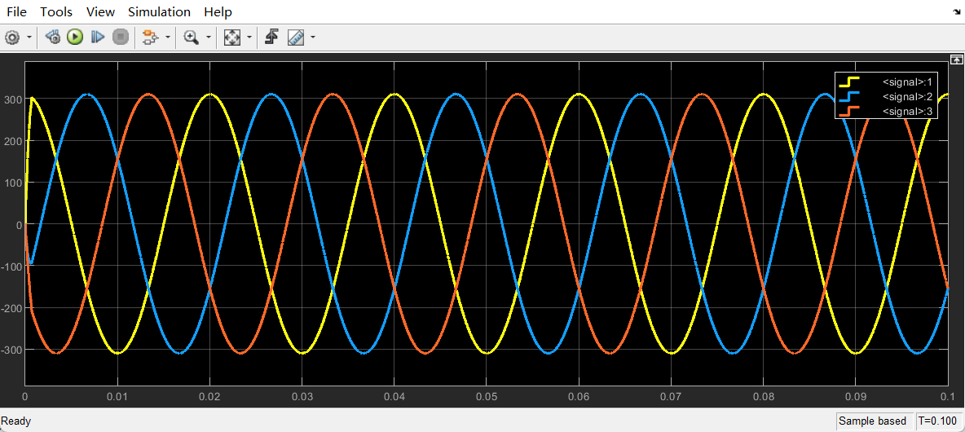Open the Simulation menu
Image resolution: width=965 pixels, height=432 pixels.
159,11
